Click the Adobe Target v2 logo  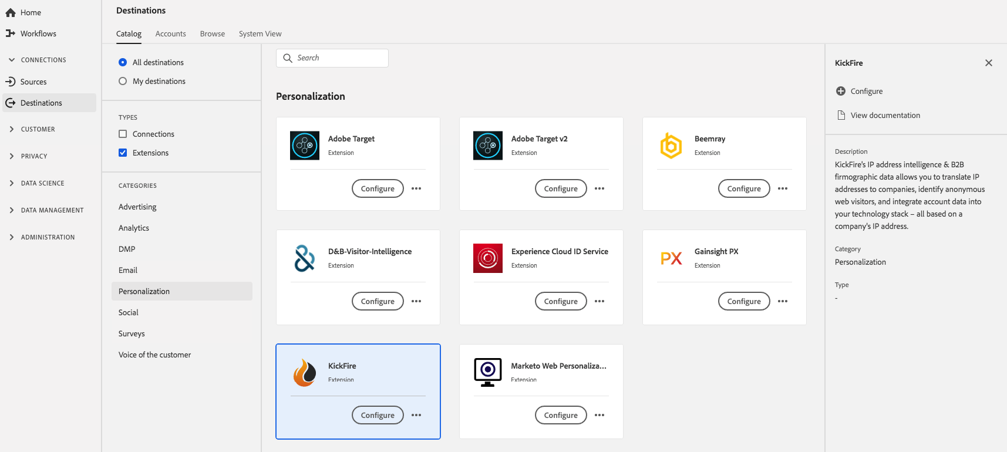tap(488, 146)
